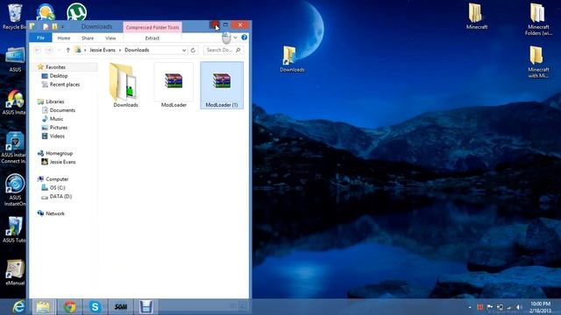Screen dimensions: 561x315
Task: Switch to the Home ribbon tab
Action: click(x=64, y=38)
